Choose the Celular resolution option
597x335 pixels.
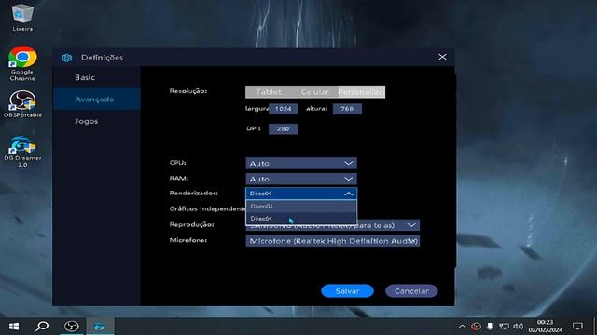pos(315,92)
